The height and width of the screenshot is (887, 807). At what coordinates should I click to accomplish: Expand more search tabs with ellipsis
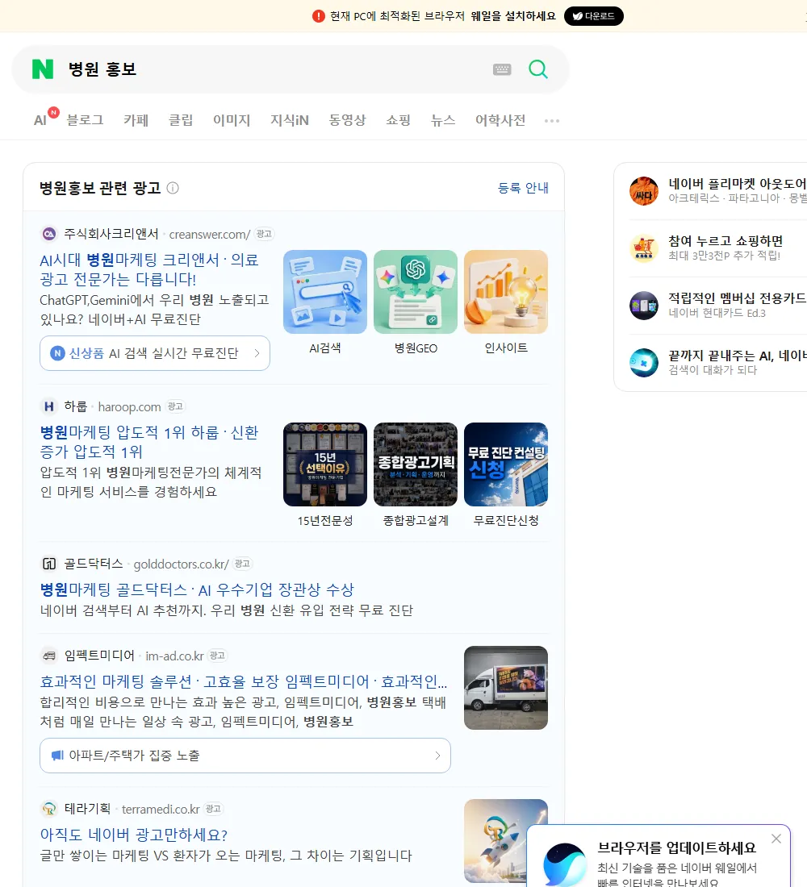point(552,120)
